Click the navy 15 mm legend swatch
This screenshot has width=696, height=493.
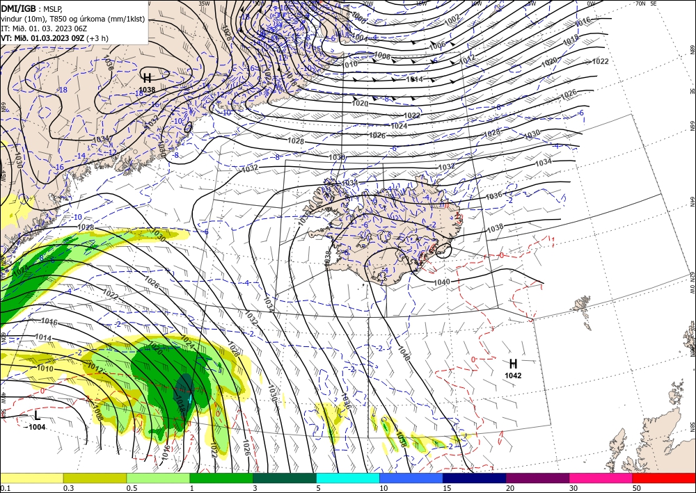[475, 478]
